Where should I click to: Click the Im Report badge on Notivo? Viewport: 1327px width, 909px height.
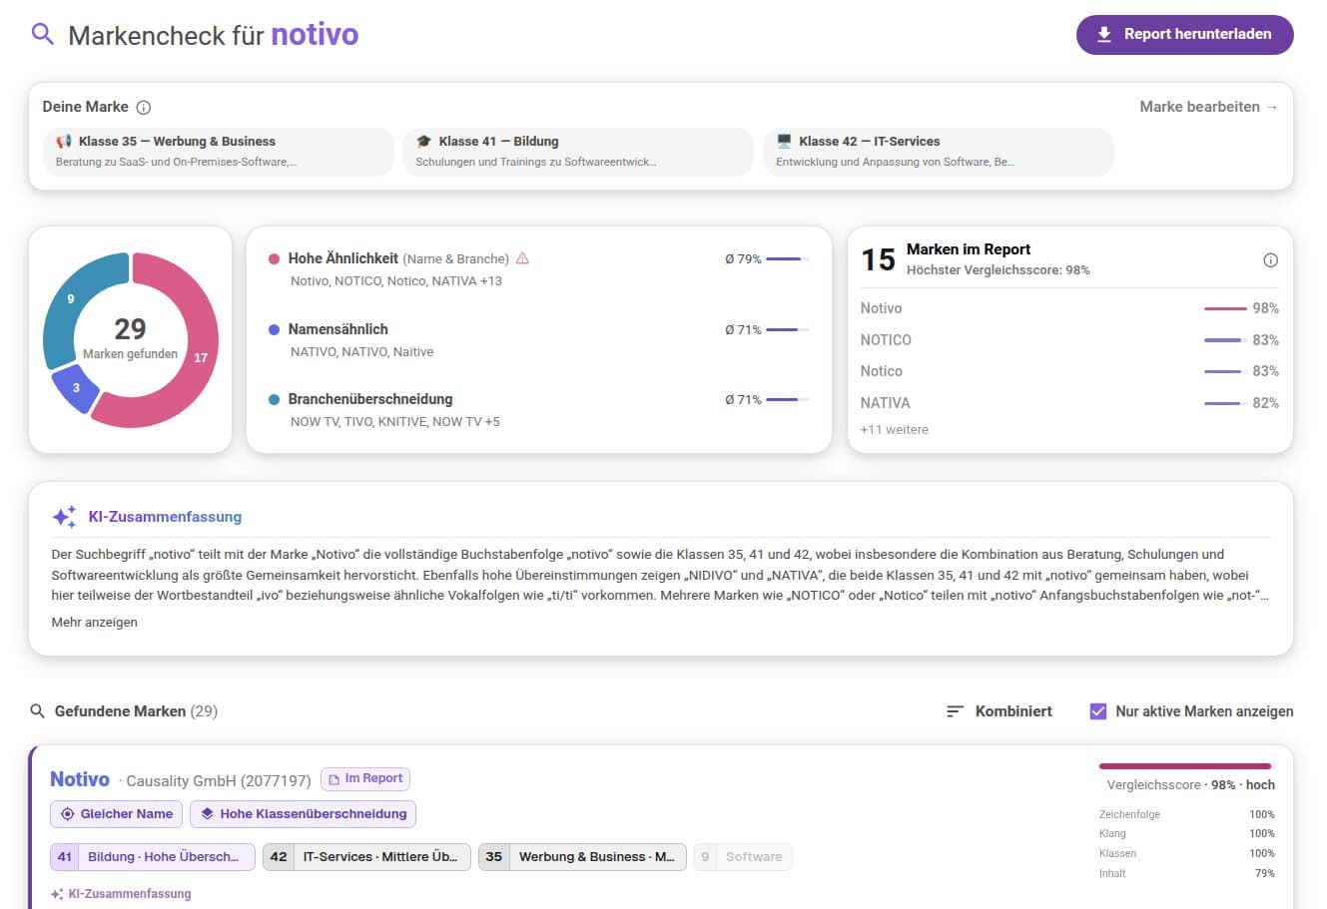365,779
